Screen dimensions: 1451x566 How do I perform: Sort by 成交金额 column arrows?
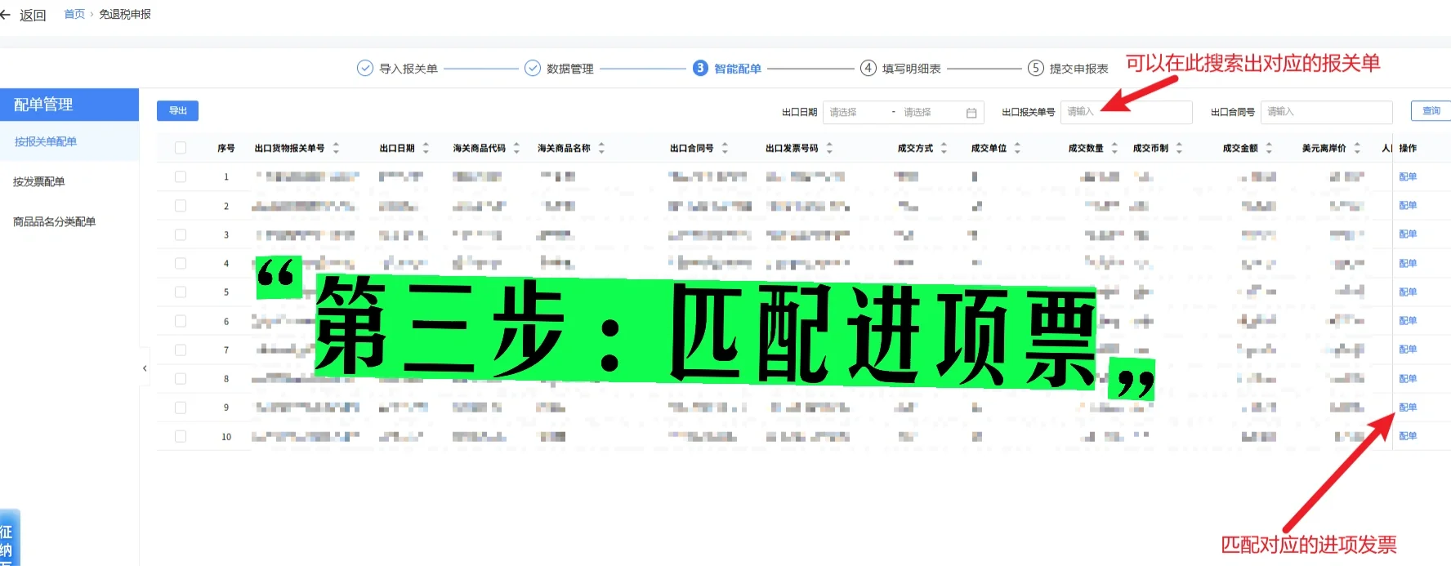tap(1269, 148)
